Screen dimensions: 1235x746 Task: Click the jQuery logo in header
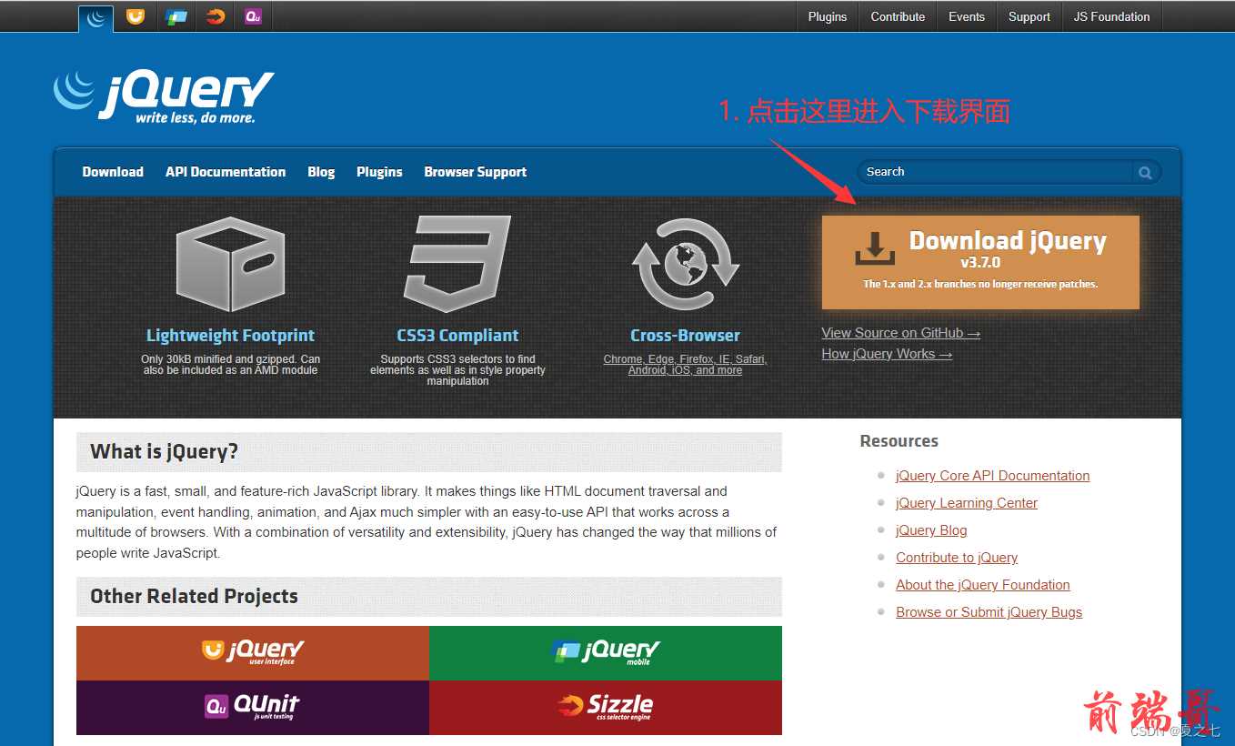(x=164, y=96)
